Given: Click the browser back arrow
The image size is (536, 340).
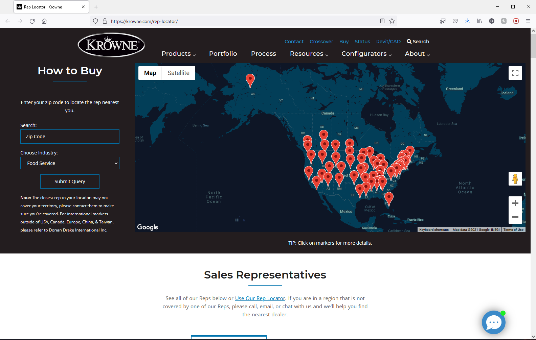Looking at the screenshot, I should pos(8,21).
